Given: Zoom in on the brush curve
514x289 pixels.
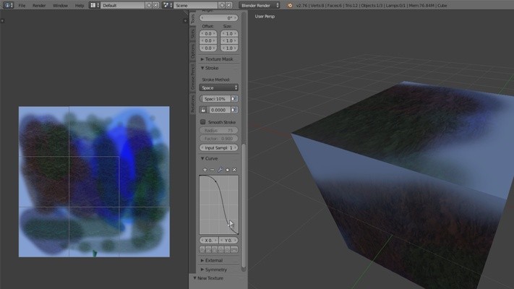Looking at the screenshot, I should pyautogui.click(x=205, y=169).
